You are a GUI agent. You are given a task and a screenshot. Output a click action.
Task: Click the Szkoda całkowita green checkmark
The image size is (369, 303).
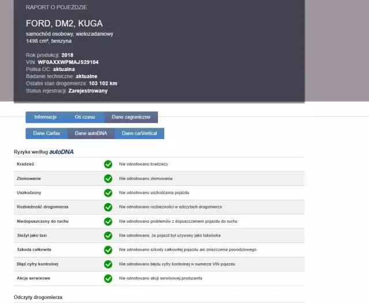click(108, 250)
